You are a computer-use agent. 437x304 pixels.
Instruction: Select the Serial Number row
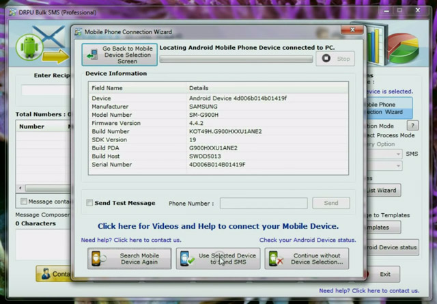218,165
